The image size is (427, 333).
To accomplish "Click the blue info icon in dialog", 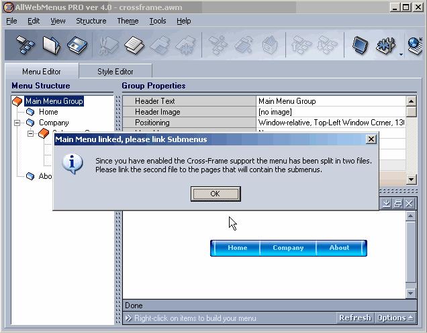I will [72, 163].
